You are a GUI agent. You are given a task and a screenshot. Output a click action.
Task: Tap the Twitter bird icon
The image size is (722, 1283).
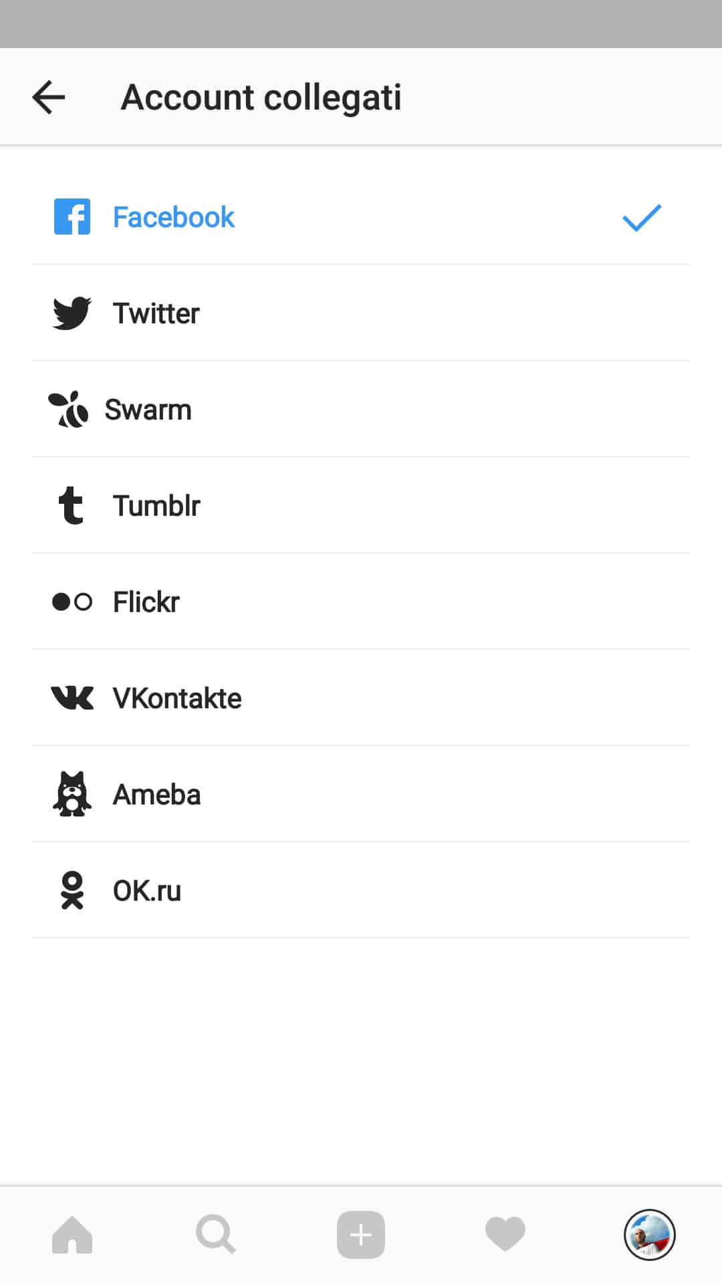tap(72, 313)
